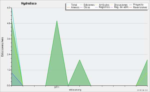The image size is (150, 92).
Task: Select the Artículos legend entry
Action: (x=104, y=5)
